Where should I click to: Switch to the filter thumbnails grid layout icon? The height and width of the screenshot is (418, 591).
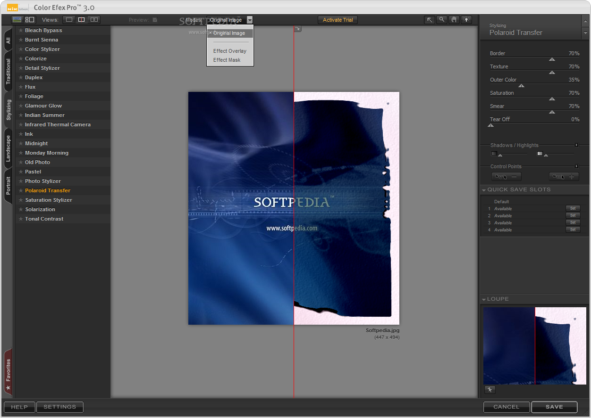(30, 20)
